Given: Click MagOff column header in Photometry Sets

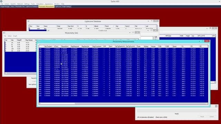Looking at the screenshot, I should [21, 40].
